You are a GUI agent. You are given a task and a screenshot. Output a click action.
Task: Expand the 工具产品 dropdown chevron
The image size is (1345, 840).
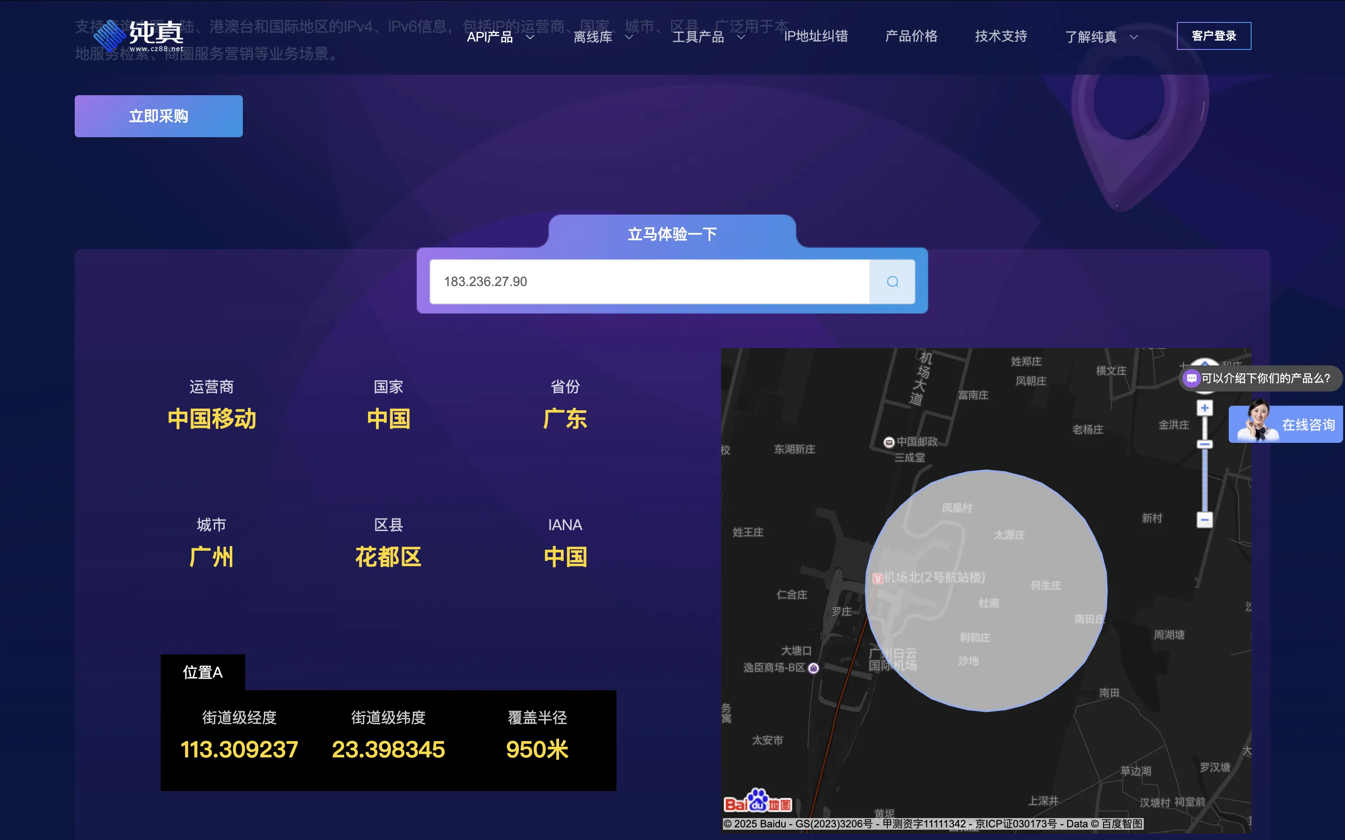pos(741,37)
